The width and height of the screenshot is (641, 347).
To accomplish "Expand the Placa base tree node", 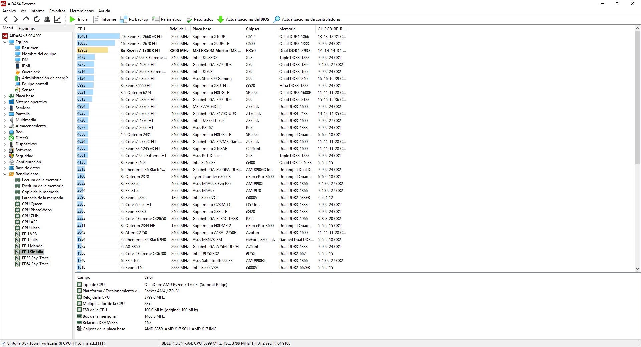I will pyautogui.click(x=5, y=96).
